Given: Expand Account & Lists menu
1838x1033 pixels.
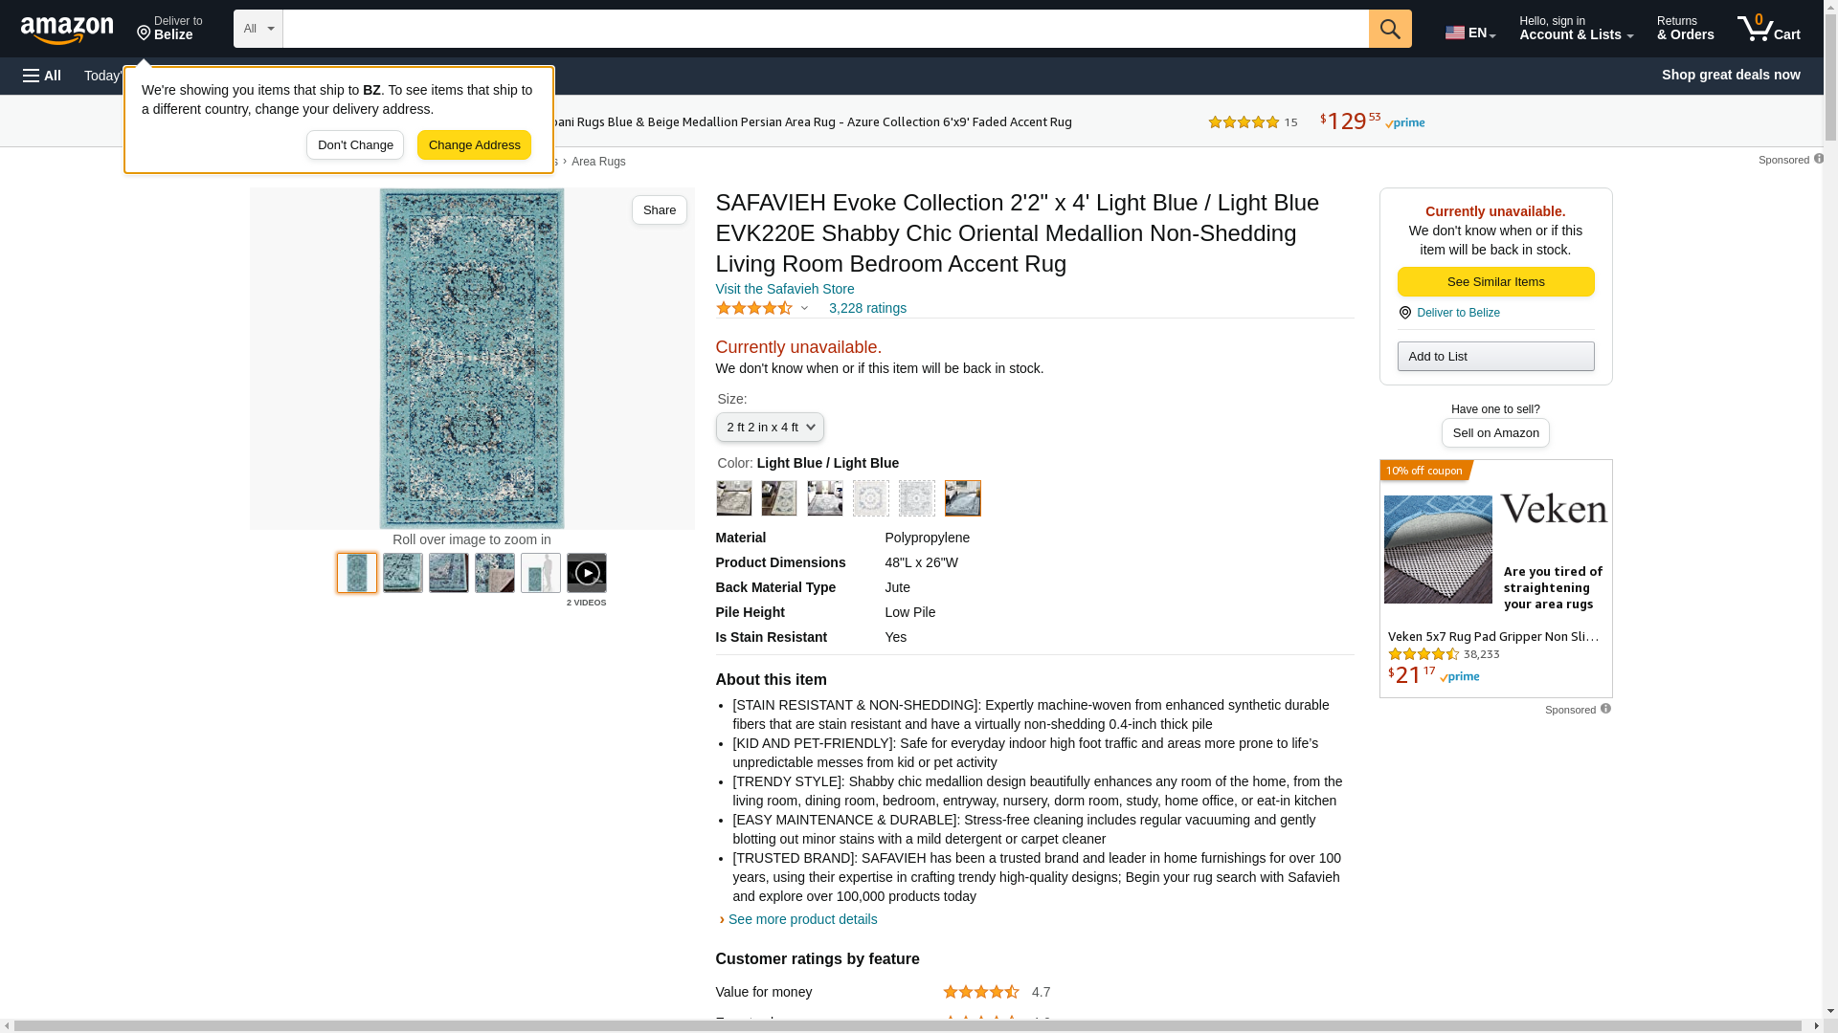Looking at the screenshot, I should pyautogui.click(x=1576, y=29).
